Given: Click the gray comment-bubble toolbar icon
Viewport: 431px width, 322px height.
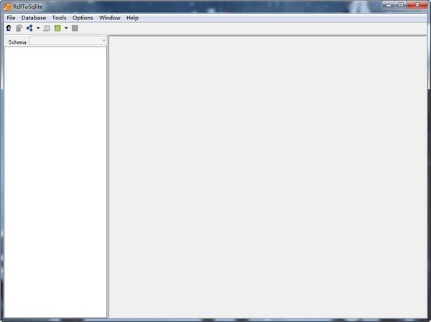Looking at the screenshot, I should coord(47,28).
